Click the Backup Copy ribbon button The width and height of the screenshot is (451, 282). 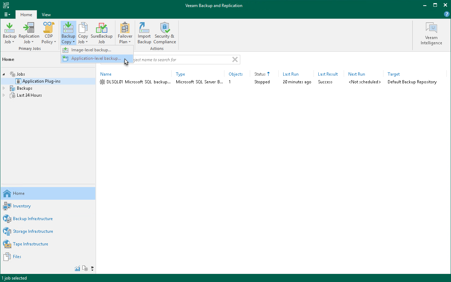pyautogui.click(x=68, y=33)
